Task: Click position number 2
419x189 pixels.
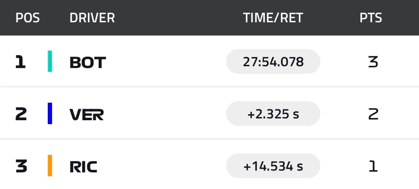Action: 21,114
